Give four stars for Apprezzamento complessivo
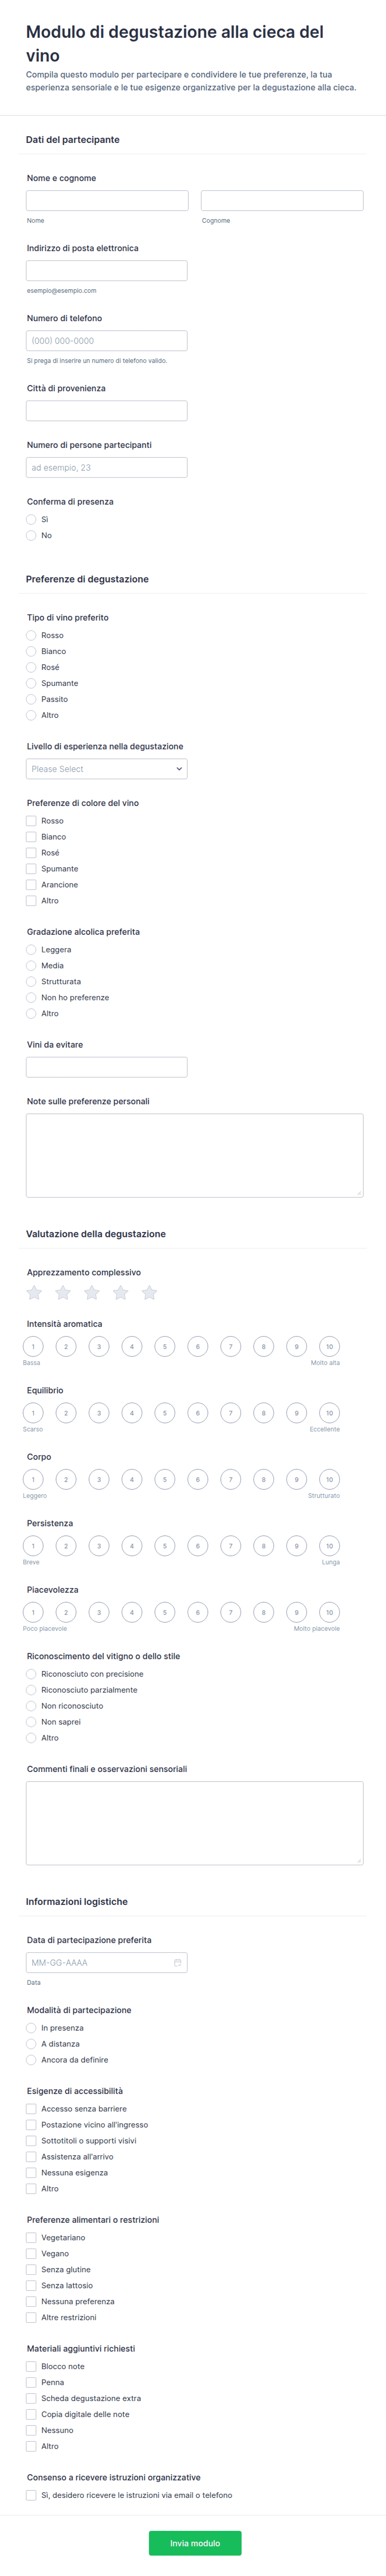 coord(121,1293)
